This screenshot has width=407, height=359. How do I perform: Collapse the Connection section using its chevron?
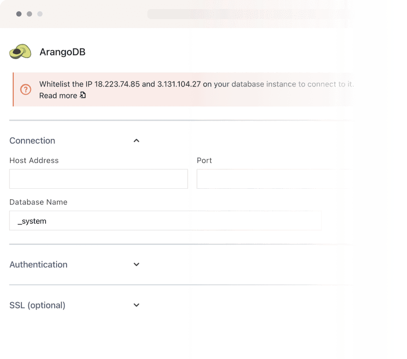[x=136, y=140]
